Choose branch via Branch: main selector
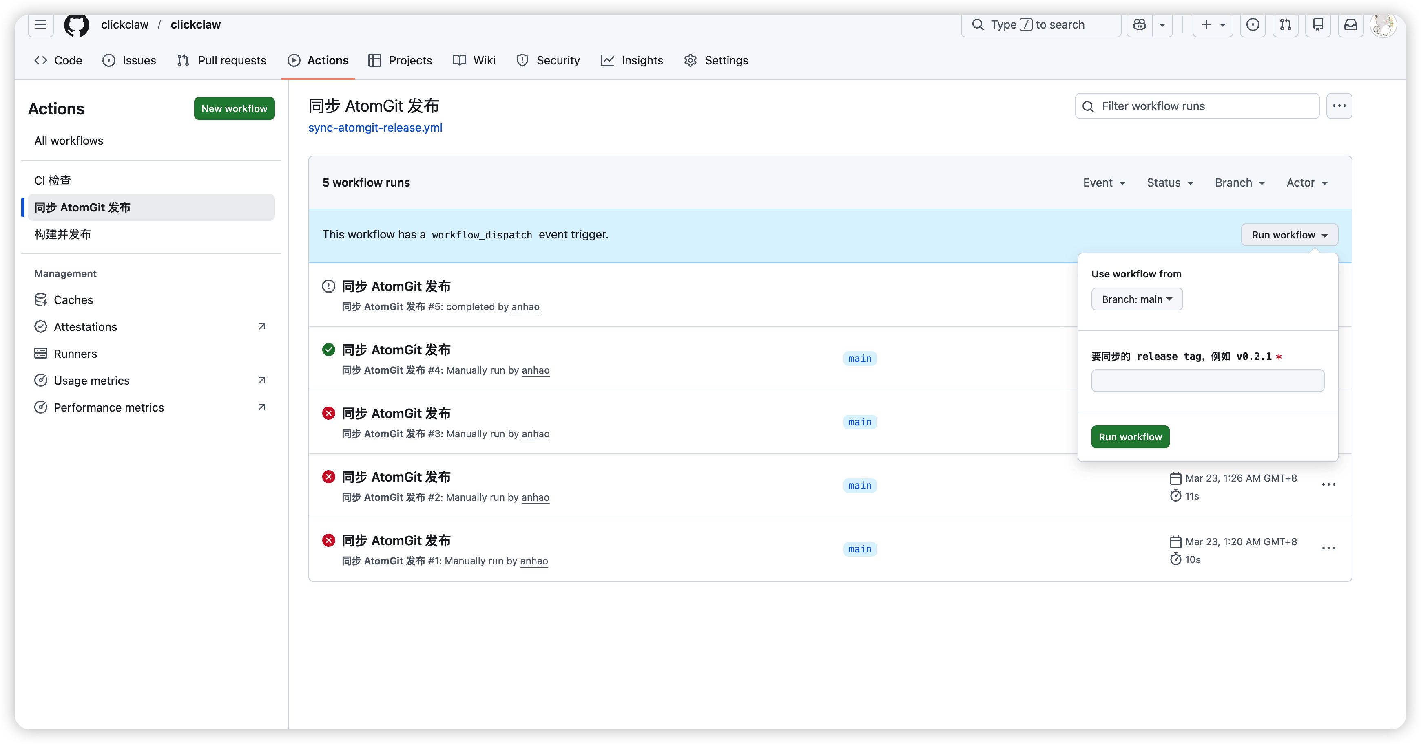 click(1137, 299)
